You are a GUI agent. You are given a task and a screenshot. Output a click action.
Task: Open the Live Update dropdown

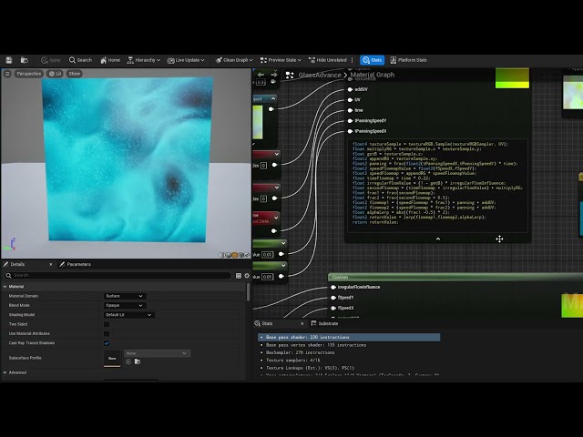click(x=186, y=60)
